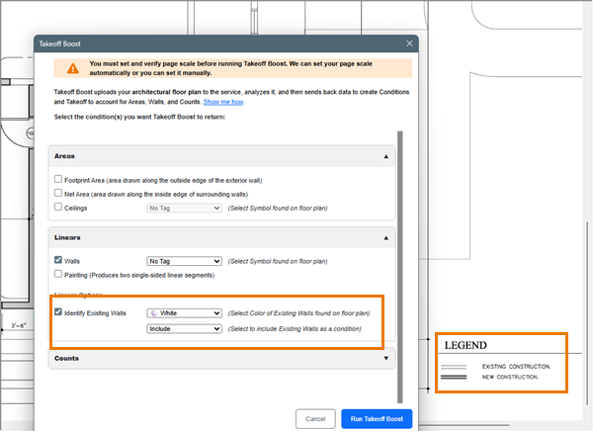Click the 3'-6" dimension on the plan

pyautogui.click(x=18, y=325)
